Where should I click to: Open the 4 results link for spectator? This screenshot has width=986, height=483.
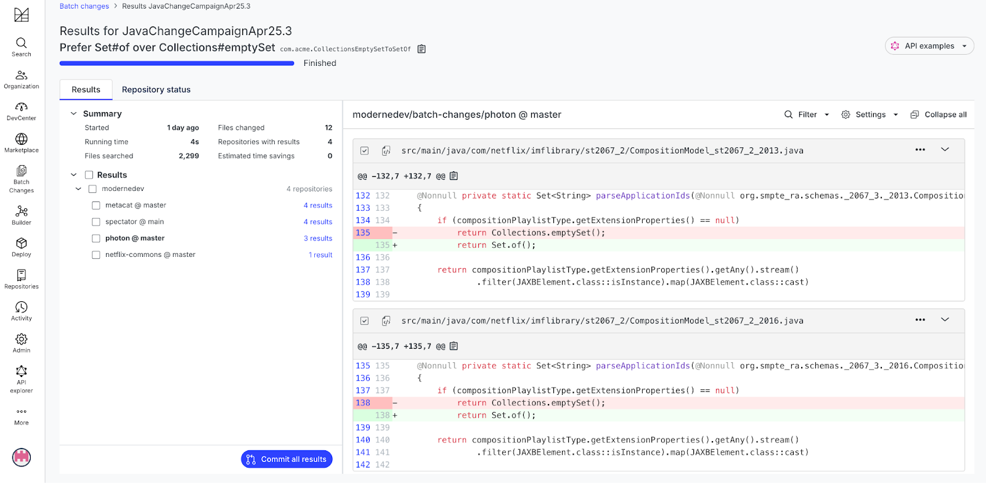click(x=318, y=222)
